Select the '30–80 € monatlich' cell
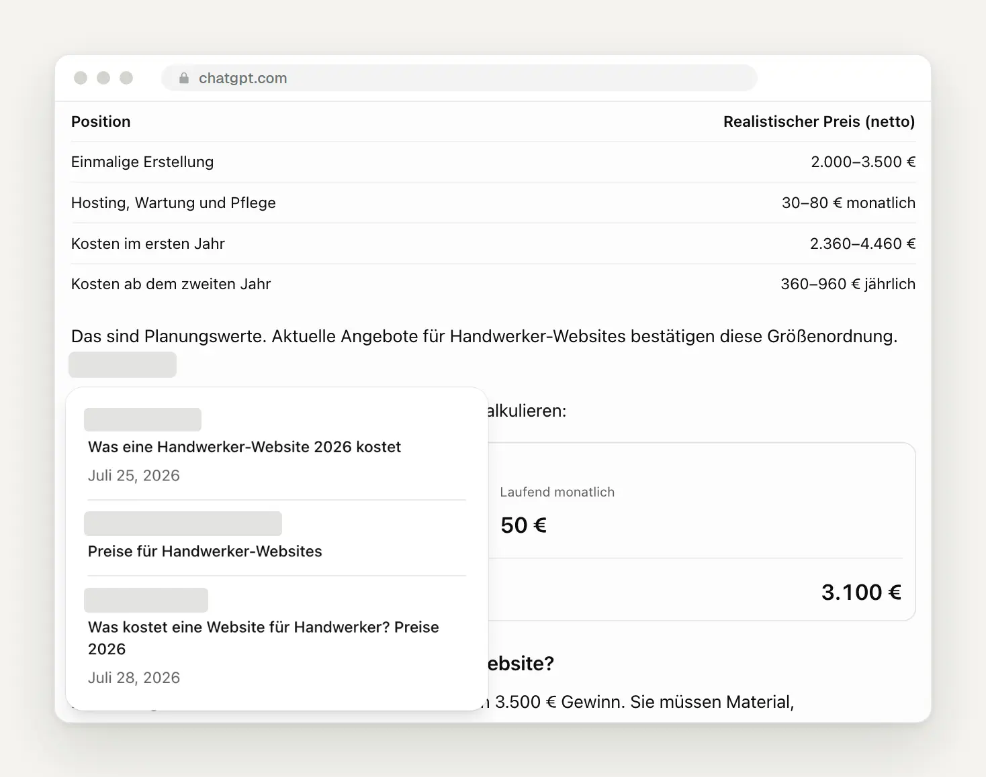 pos(848,203)
